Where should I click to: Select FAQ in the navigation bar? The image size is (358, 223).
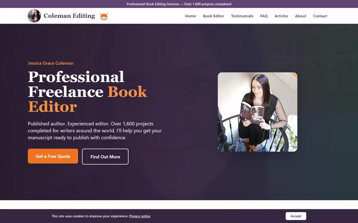pyautogui.click(x=264, y=16)
